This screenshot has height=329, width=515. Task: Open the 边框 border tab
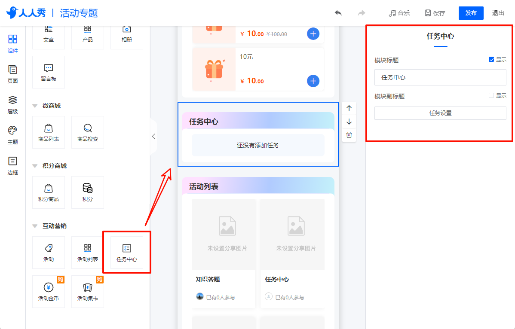point(12,166)
